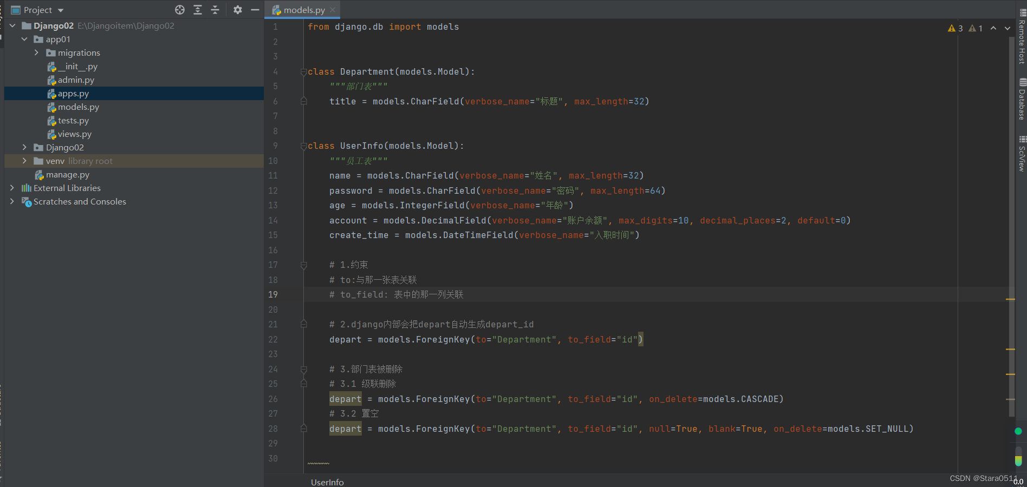Select manage.py in project tree
The image size is (1027, 487).
click(x=68, y=174)
